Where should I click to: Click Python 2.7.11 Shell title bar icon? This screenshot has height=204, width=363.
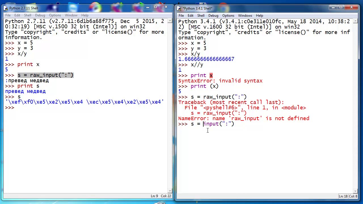[x=6, y=8]
